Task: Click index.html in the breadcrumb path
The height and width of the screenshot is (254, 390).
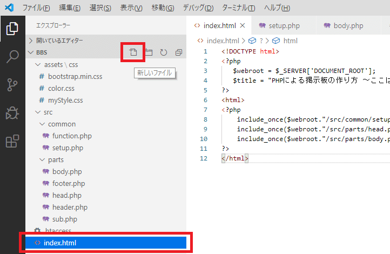Action: click(x=223, y=41)
